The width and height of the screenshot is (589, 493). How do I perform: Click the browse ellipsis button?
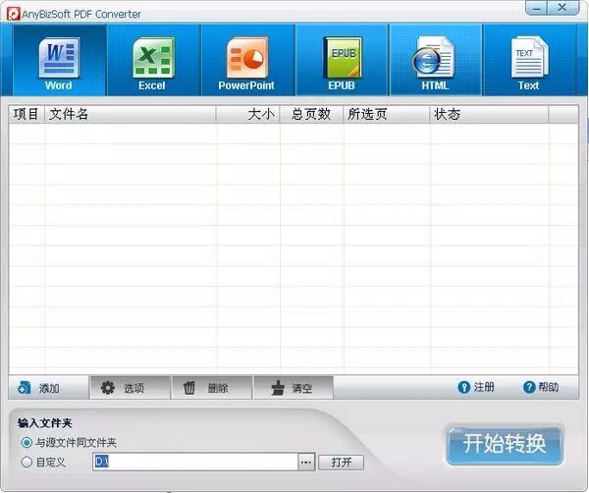click(306, 463)
